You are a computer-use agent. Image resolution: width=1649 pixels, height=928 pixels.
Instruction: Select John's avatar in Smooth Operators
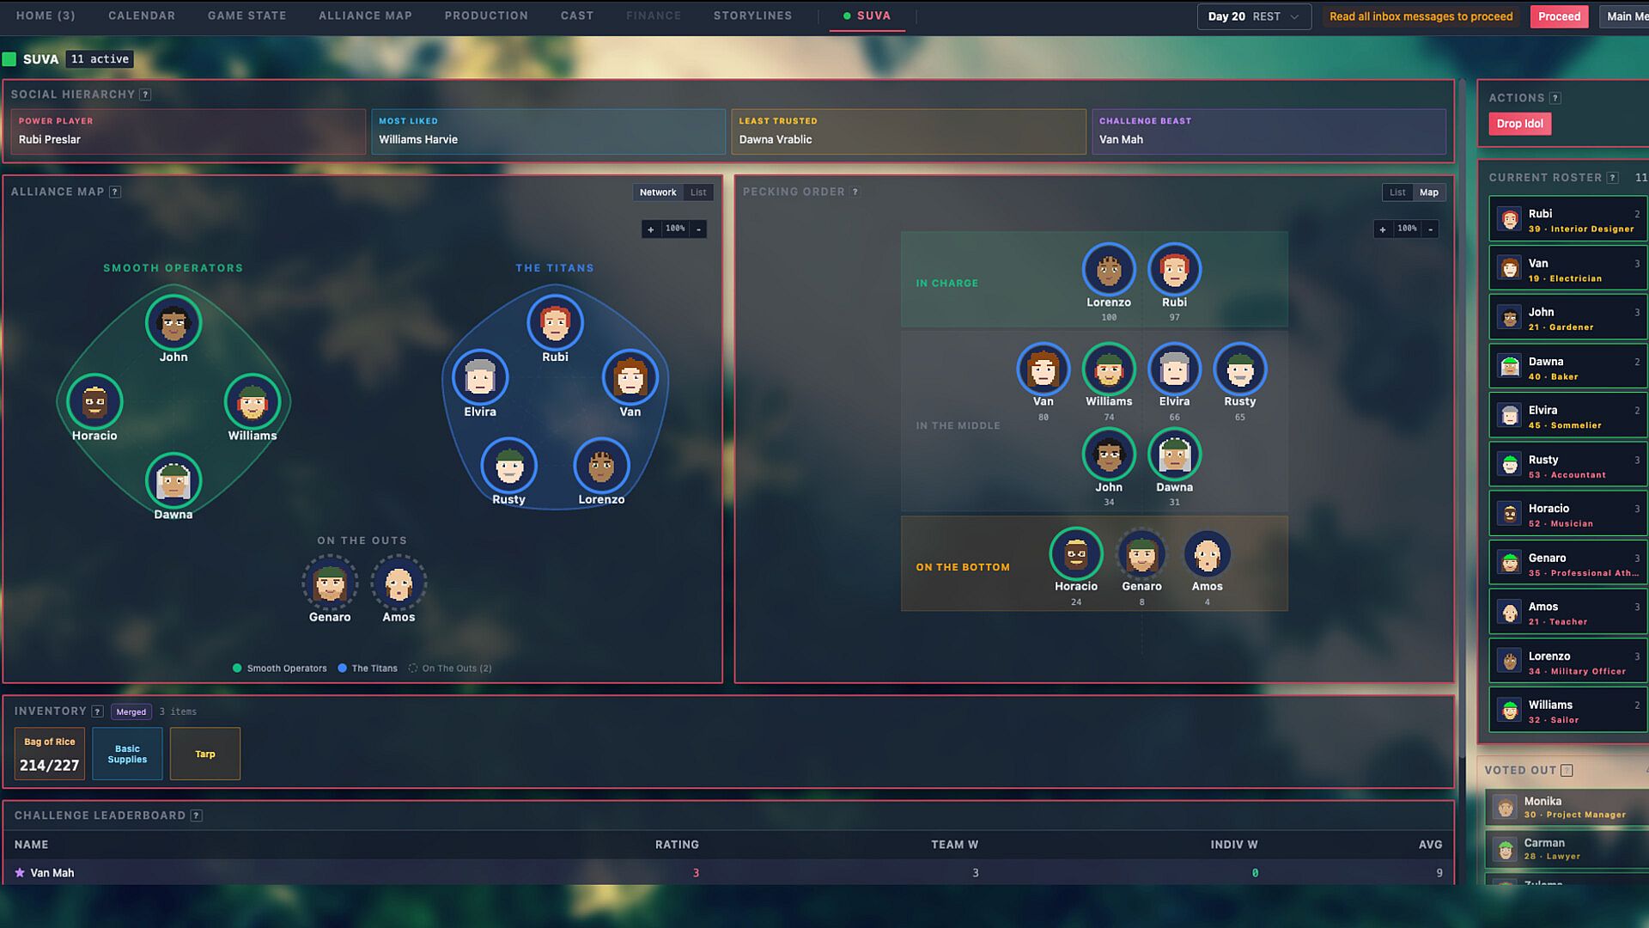(173, 324)
